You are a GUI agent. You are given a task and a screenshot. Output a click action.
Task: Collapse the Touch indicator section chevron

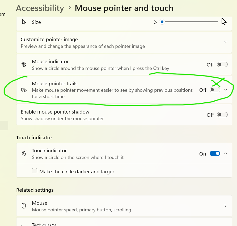point(226,153)
